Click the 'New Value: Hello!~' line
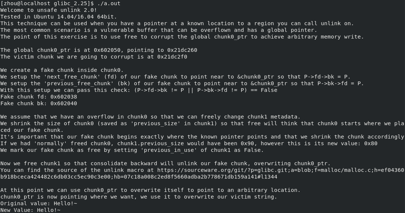Screen dimensions: 405x213 [x=30, y=210]
